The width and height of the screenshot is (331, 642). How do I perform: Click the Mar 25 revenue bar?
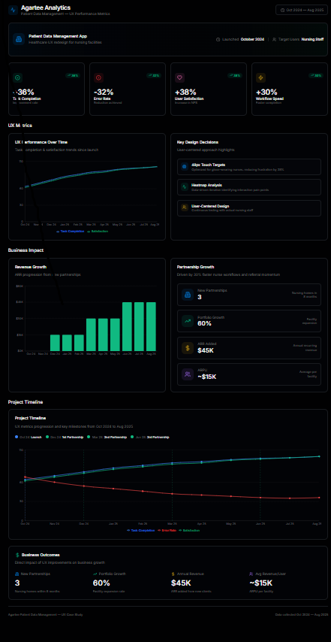[91, 335]
